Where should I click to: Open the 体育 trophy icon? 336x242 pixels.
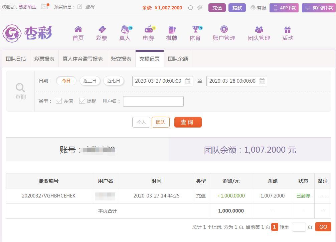pos(195,30)
